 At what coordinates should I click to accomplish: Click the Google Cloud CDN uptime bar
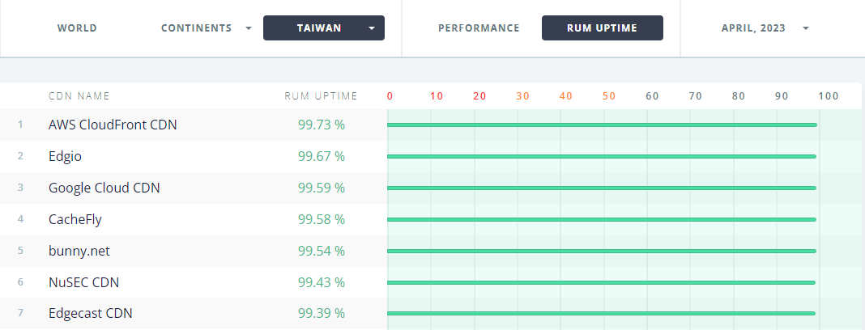[x=602, y=188]
